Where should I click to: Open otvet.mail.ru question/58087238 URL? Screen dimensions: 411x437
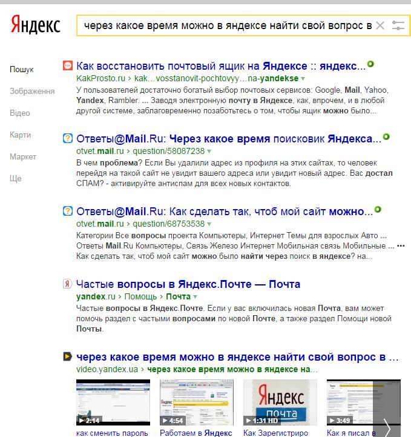pos(140,151)
